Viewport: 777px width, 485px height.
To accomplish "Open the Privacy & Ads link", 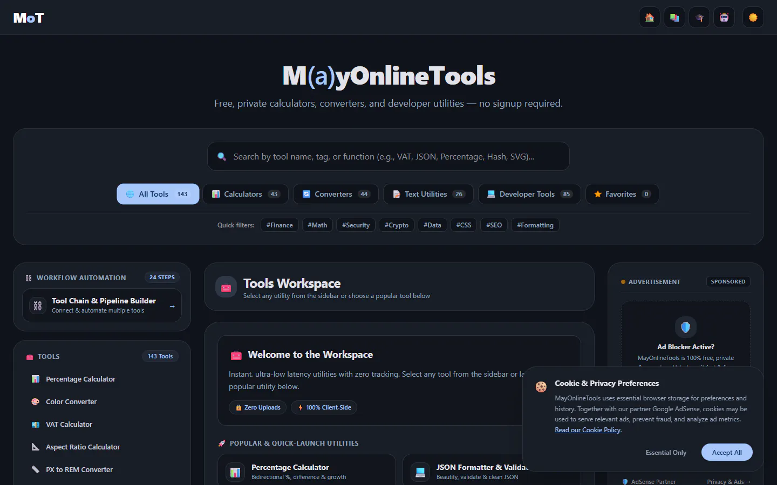I will (728, 482).
